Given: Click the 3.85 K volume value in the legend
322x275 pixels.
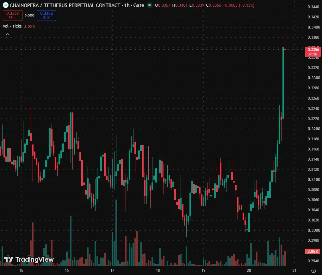Looking at the screenshot, I should click(29, 26).
